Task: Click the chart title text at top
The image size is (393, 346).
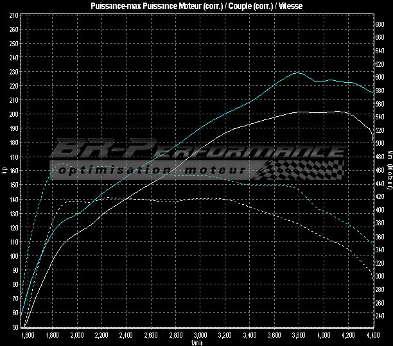Action: coord(196,6)
